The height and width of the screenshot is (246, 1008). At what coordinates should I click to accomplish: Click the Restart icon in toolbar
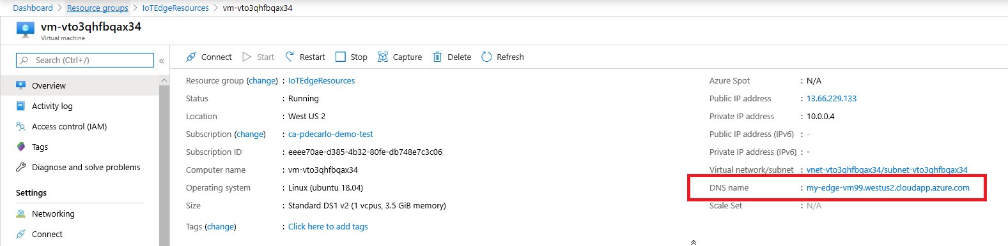(x=290, y=57)
